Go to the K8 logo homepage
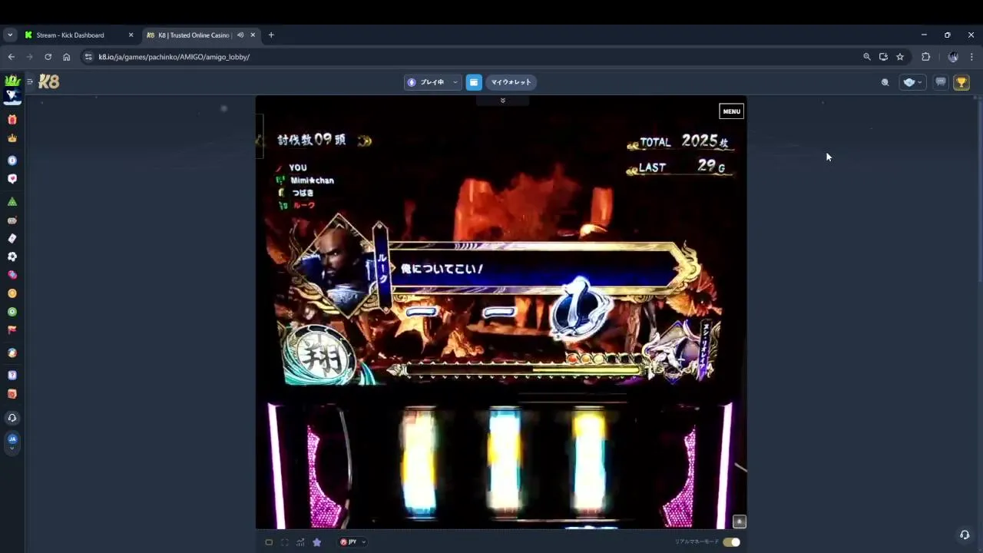The image size is (983, 553). 48,81
